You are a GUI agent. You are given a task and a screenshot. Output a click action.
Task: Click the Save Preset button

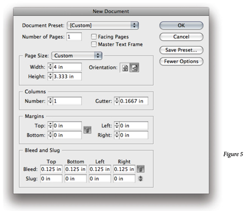coord(181,50)
